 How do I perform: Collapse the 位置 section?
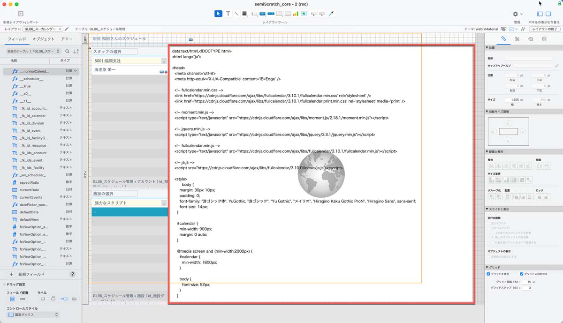pos(487,48)
